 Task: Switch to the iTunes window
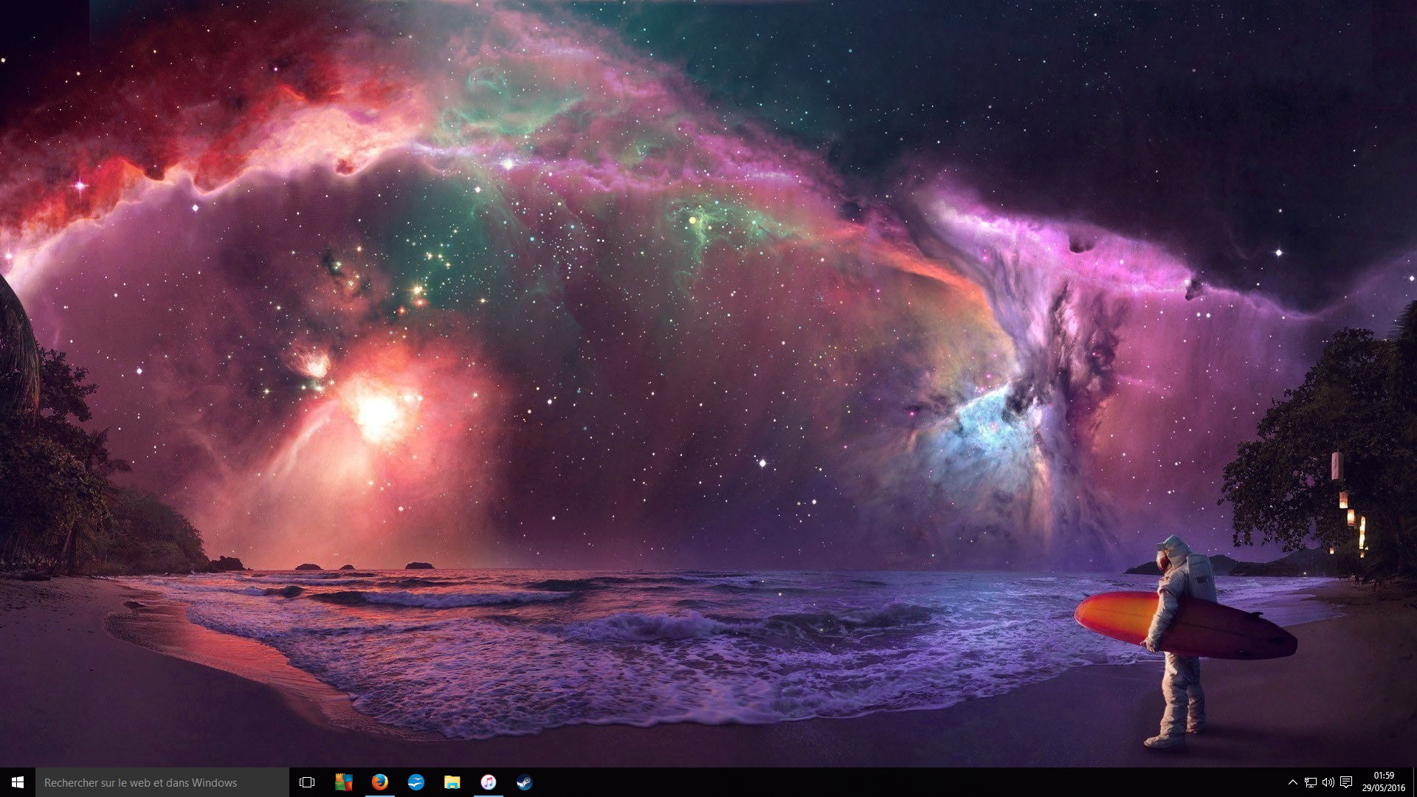(x=488, y=782)
